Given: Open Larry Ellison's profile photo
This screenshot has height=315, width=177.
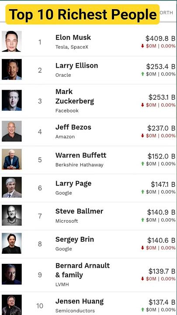Looking at the screenshot, I should tap(12, 70).
